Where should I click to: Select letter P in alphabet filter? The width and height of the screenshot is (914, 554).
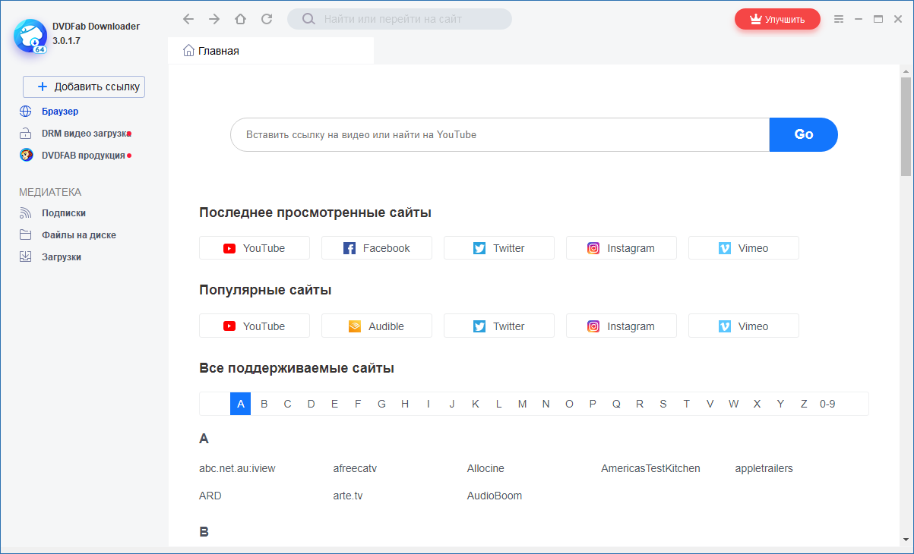(593, 404)
